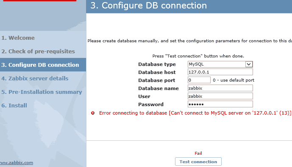The image size is (292, 167).
Task: Go to step 6. Install
Action: pyautogui.click(x=14, y=106)
